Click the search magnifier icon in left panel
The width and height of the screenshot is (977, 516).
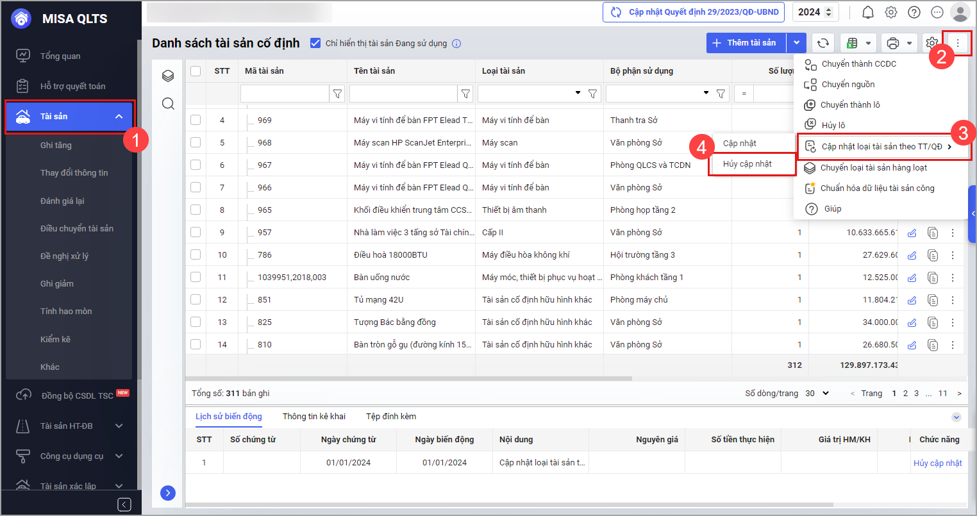168,104
